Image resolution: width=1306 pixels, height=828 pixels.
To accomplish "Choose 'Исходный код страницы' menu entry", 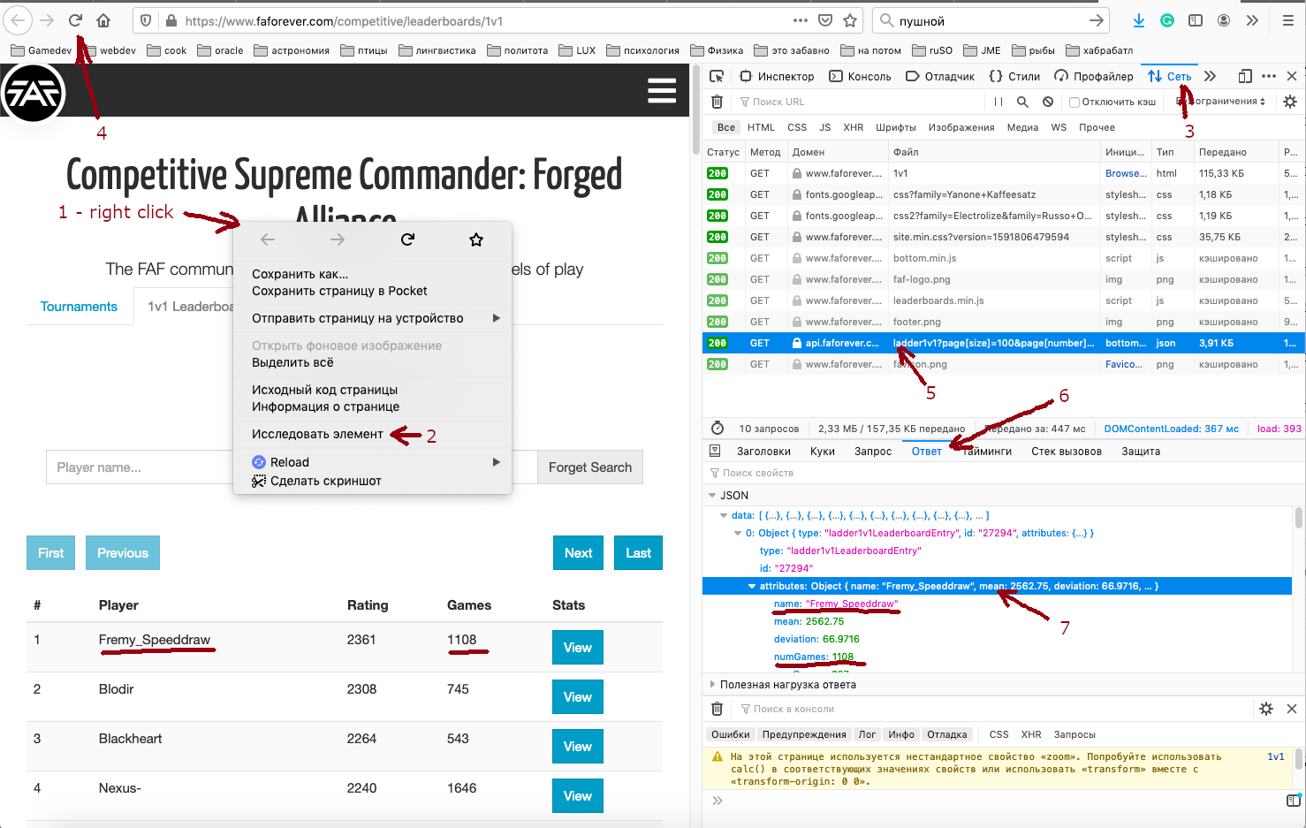I will coord(324,390).
